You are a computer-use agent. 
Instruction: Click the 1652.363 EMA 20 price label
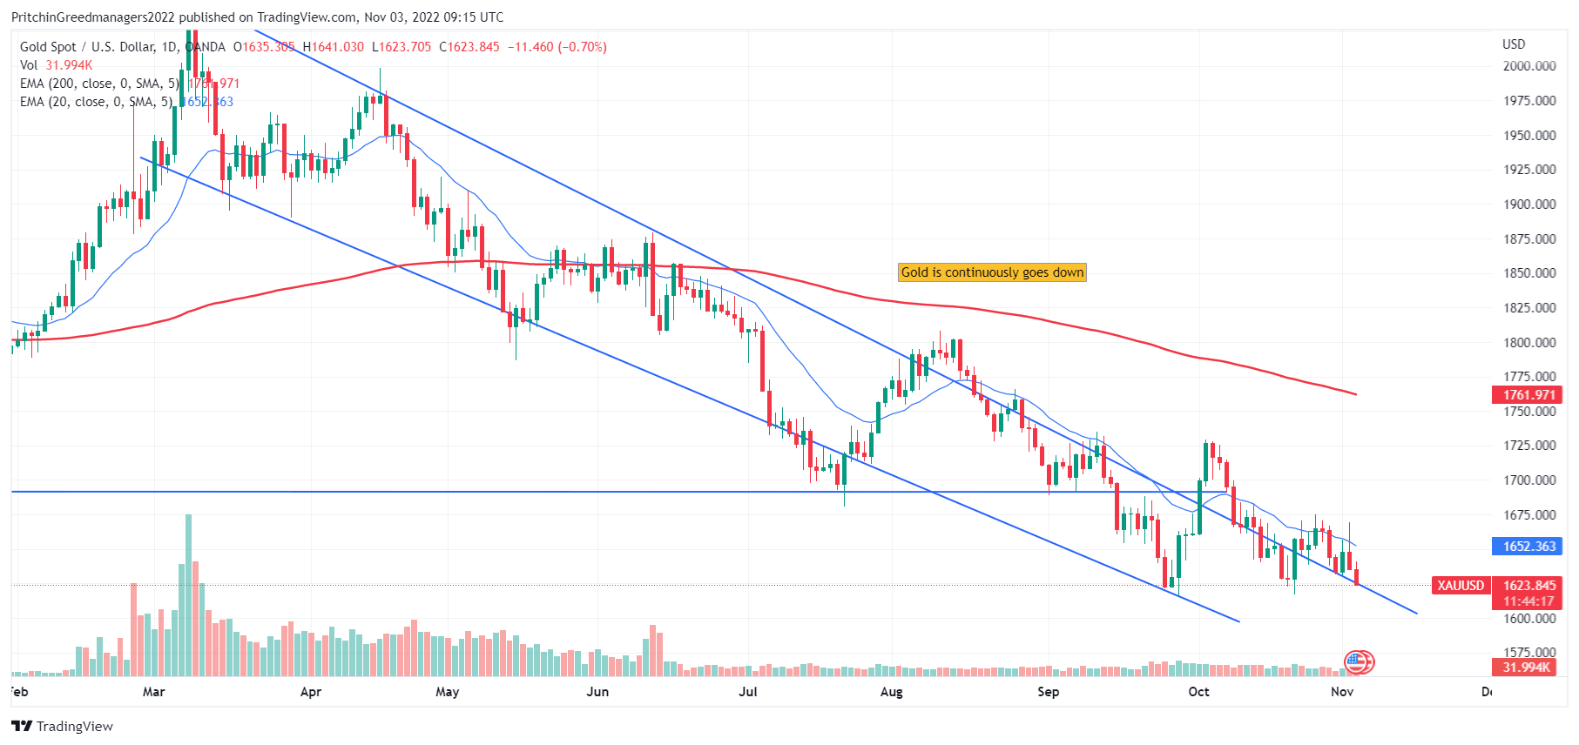coord(1528,547)
